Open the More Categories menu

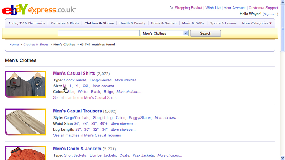256,23
